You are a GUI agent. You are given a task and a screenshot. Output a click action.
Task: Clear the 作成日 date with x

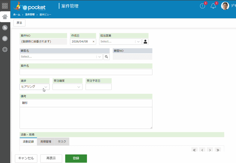pyautogui.click(x=94, y=41)
